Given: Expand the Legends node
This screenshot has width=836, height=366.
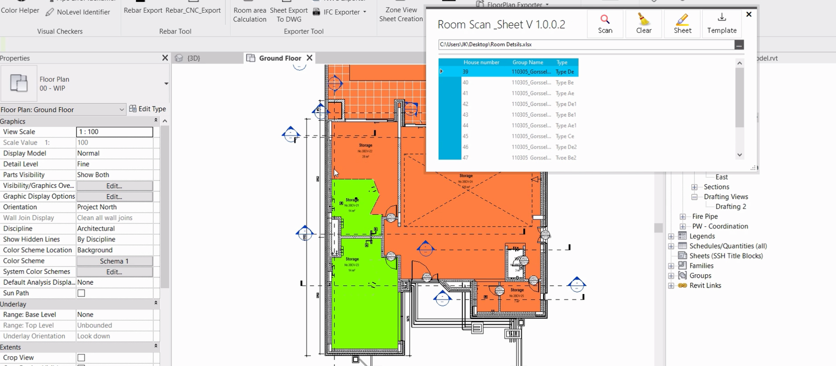Looking at the screenshot, I should pyautogui.click(x=671, y=236).
